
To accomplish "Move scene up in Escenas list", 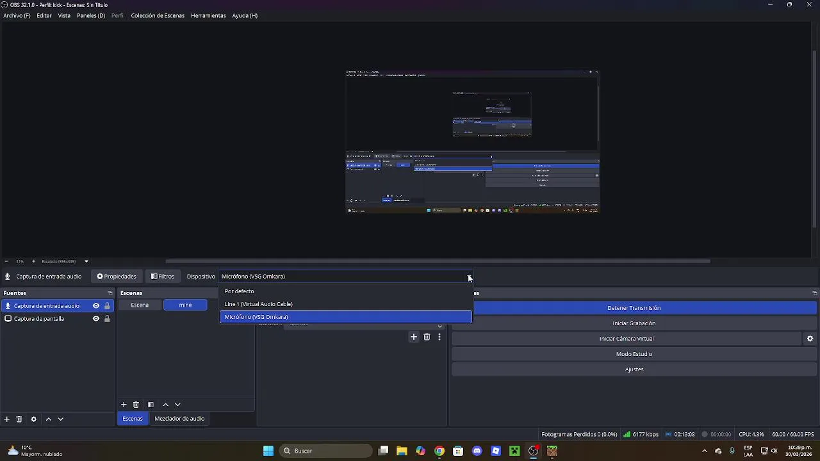I will (x=165, y=405).
